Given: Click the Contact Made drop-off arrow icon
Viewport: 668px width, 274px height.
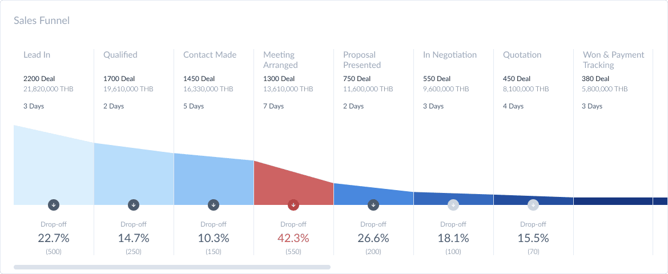Looking at the screenshot, I should [x=214, y=205].
